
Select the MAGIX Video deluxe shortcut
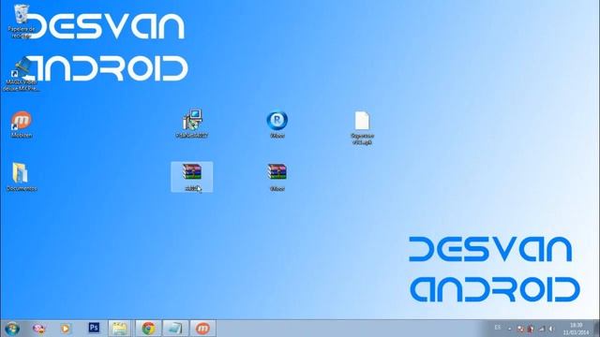point(21,75)
